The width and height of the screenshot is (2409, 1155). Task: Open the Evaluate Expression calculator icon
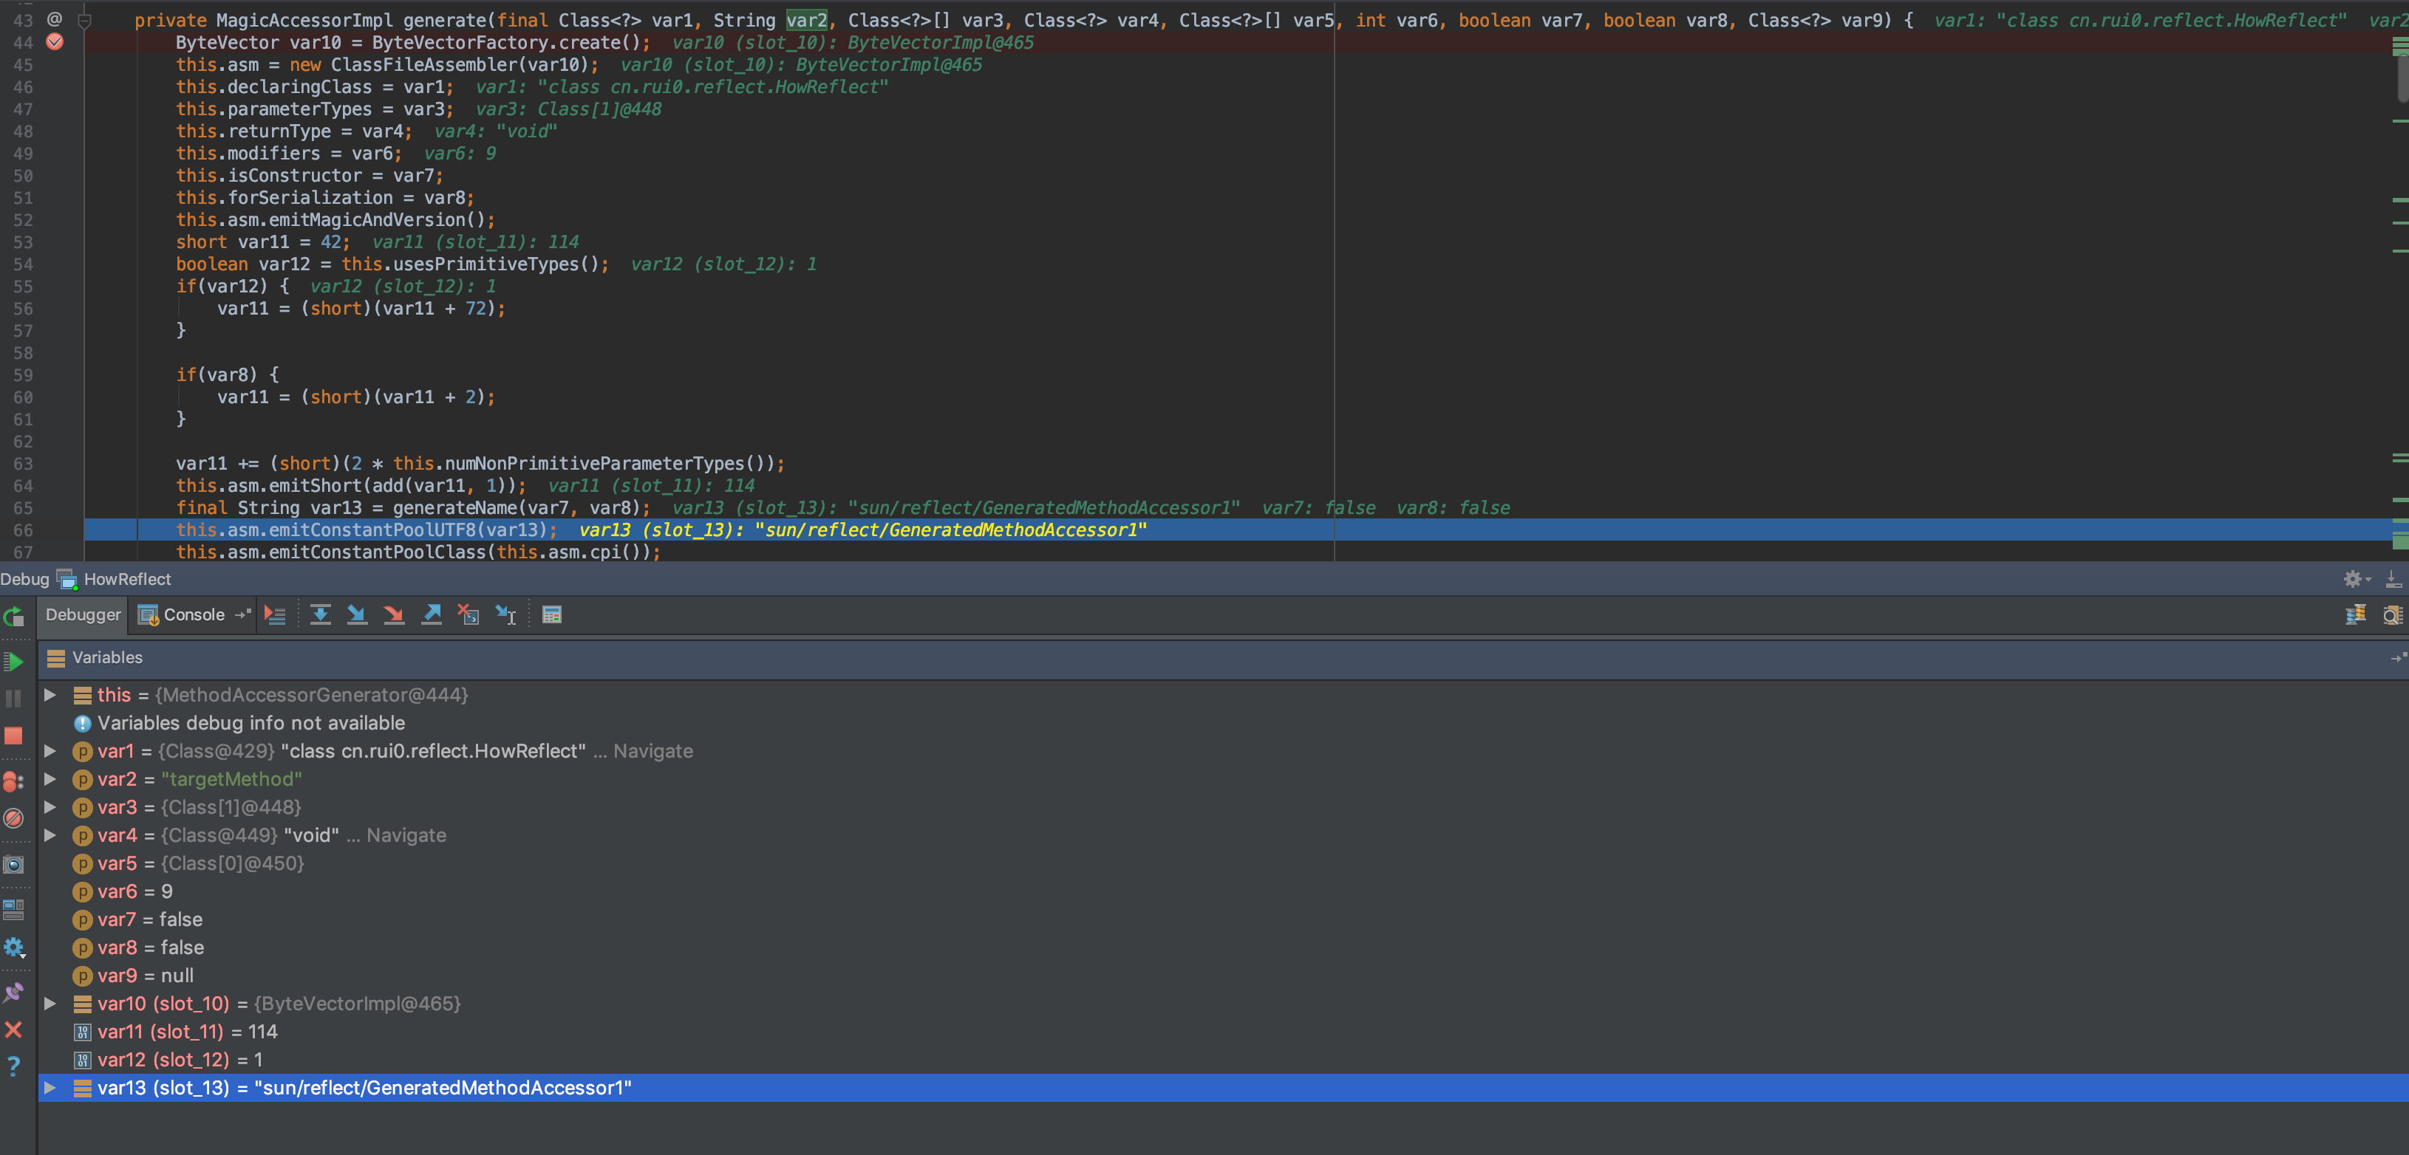[552, 614]
